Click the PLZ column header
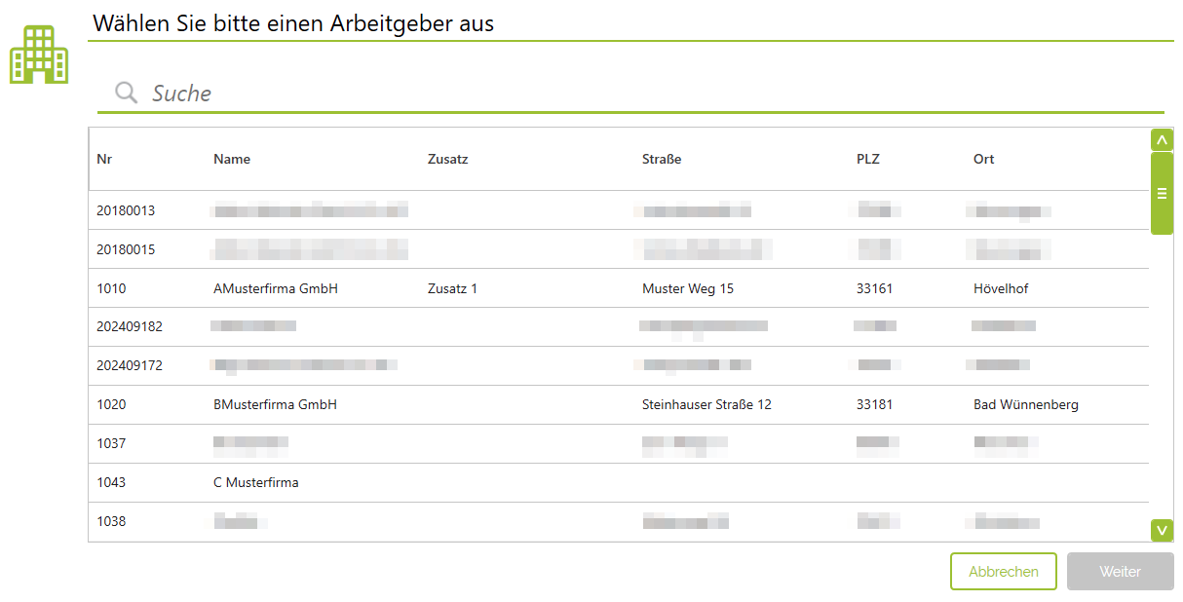 tap(867, 159)
